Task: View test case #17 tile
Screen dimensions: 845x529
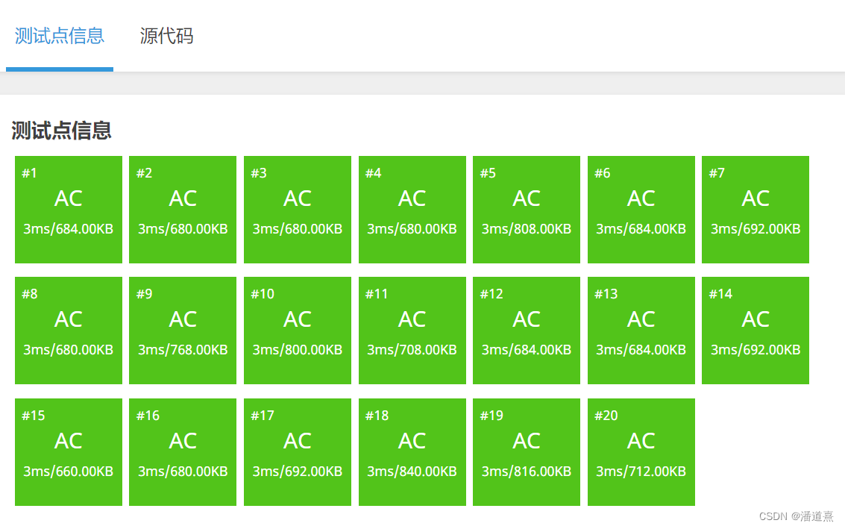Action: pos(298,452)
